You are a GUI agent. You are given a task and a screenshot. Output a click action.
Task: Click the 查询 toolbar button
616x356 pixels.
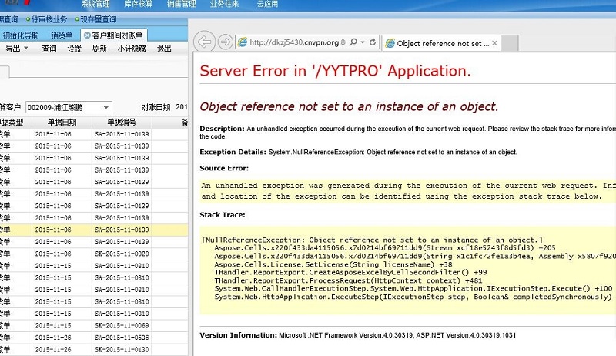(49, 49)
